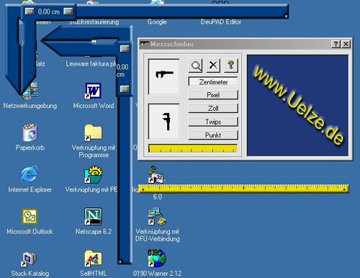Click button right of horizontal caliper's 0,00 cm
The image size is (360, 278).
tap(68, 12)
